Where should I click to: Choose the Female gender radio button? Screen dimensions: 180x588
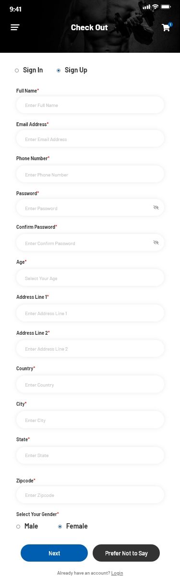tap(73, 526)
